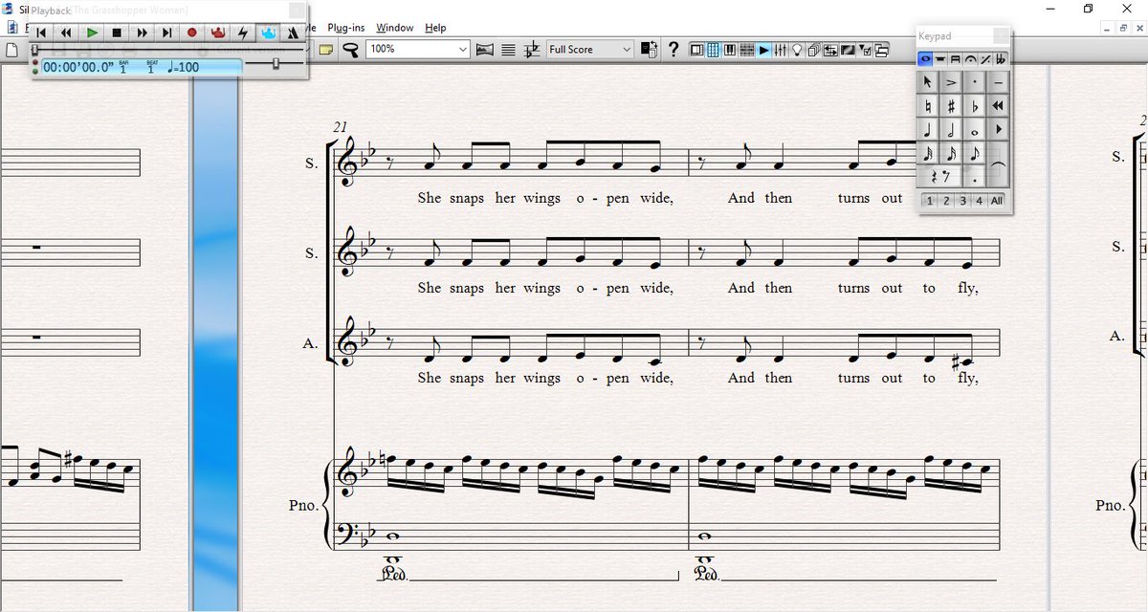Click the natural sign key on Keypad
The width and height of the screenshot is (1148, 612).
928,105
